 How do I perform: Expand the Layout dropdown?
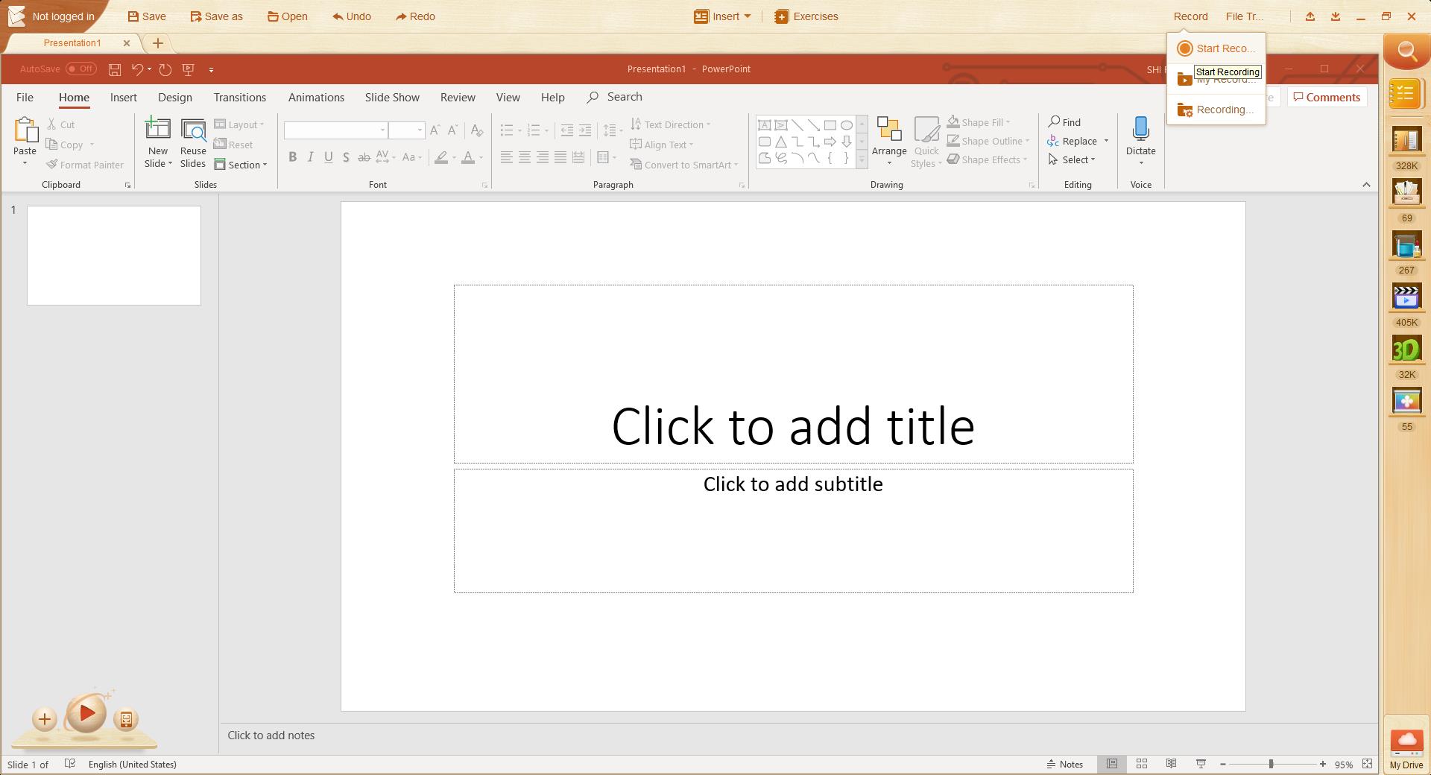click(x=239, y=124)
